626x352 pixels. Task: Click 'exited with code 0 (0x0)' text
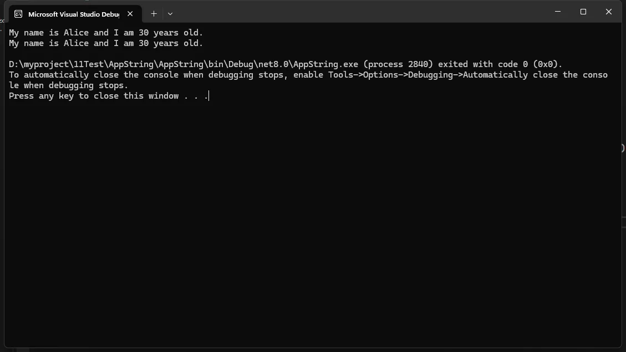pyautogui.click(x=500, y=64)
